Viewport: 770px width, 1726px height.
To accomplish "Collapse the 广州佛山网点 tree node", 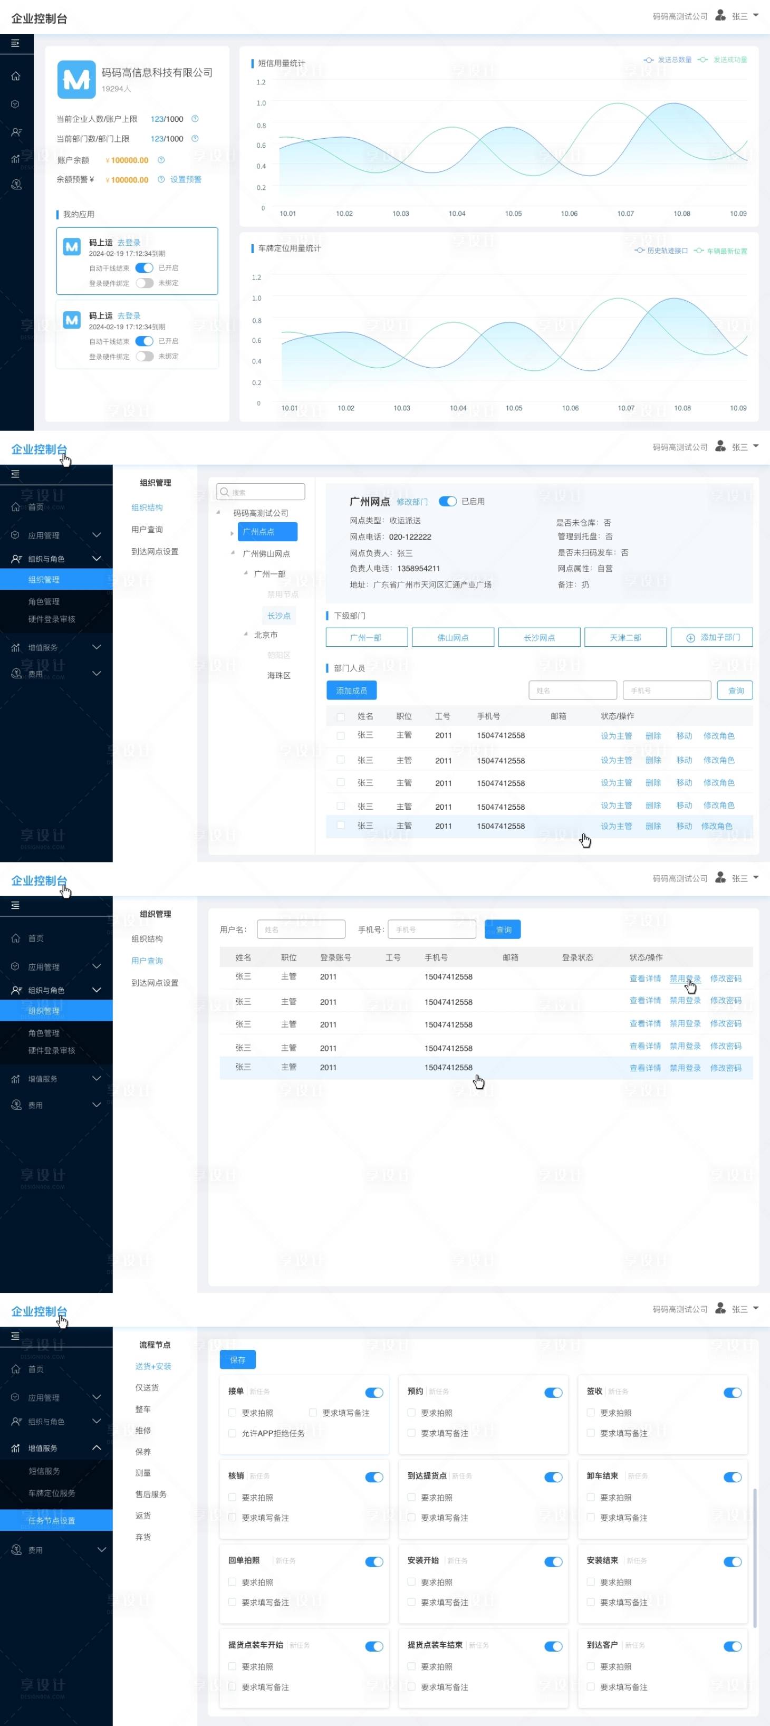I will coord(233,553).
